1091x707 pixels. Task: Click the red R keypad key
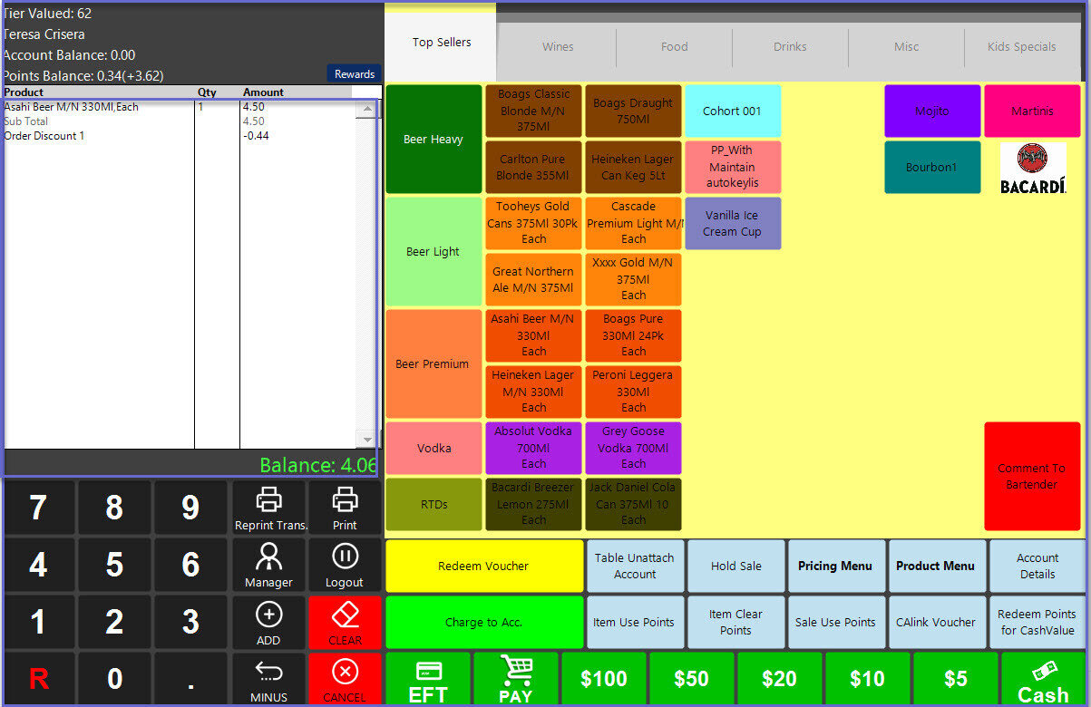click(x=38, y=679)
